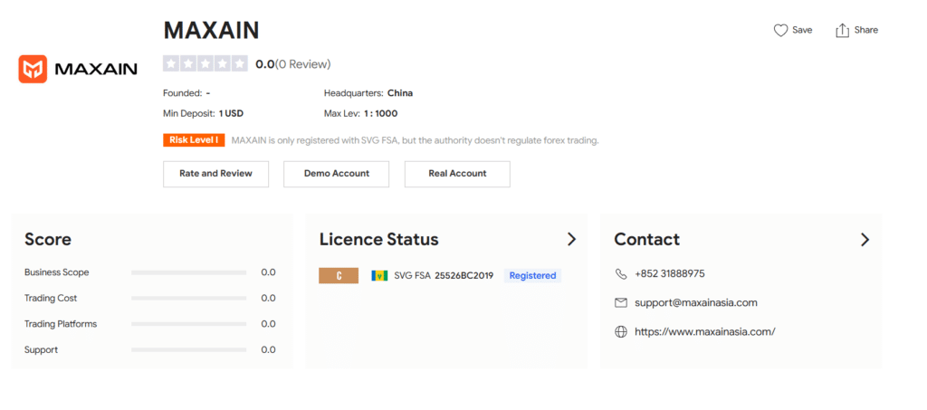Image resolution: width=927 pixels, height=410 pixels.
Task: Click the MAXAIN orange logo
Action: (33, 69)
